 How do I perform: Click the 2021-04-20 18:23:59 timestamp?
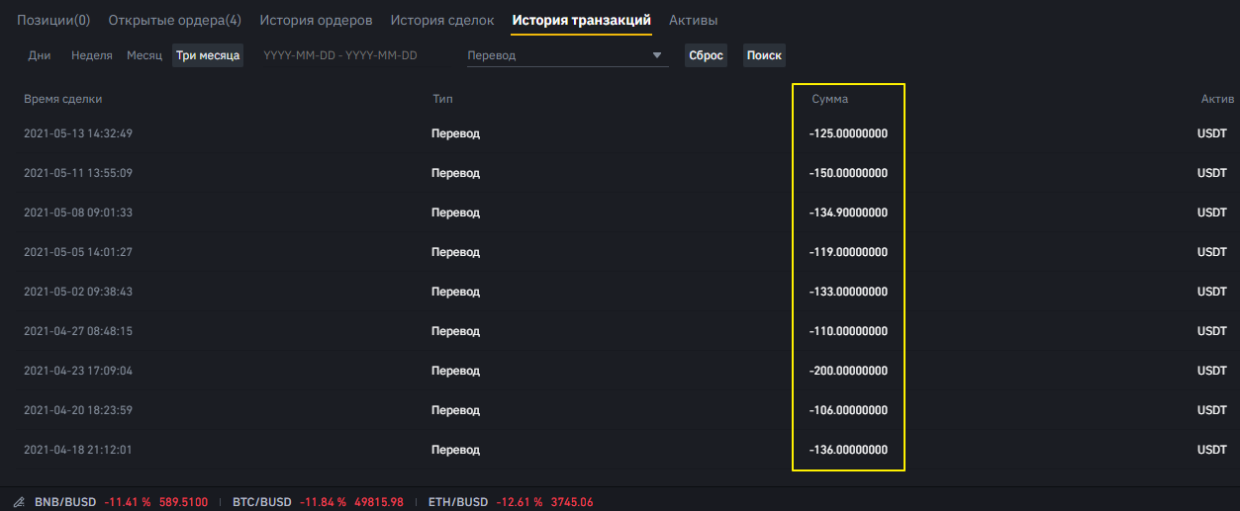[x=78, y=410]
